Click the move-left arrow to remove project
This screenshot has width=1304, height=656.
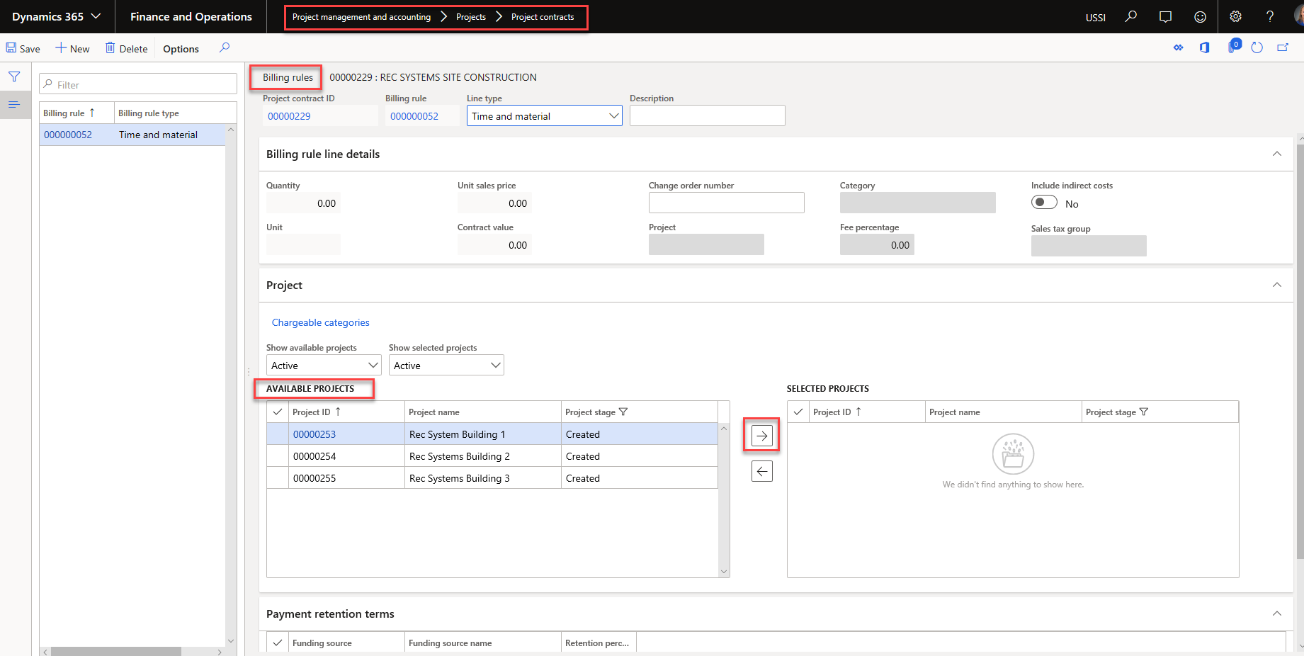[x=761, y=471]
